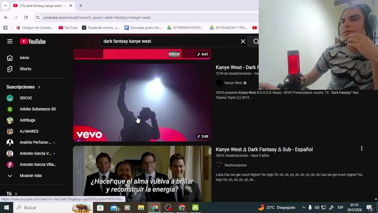Switch to the active Chrome taskbar icon
Screen dimensions: 378x213
coord(155,208)
